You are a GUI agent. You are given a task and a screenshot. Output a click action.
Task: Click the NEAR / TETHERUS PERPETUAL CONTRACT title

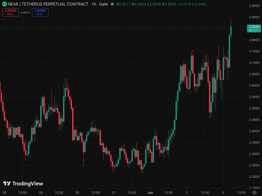(x=48, y=4)
